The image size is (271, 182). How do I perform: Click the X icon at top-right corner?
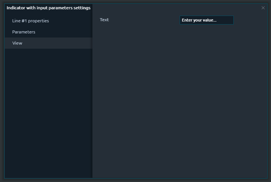click(x=263, y=8)
